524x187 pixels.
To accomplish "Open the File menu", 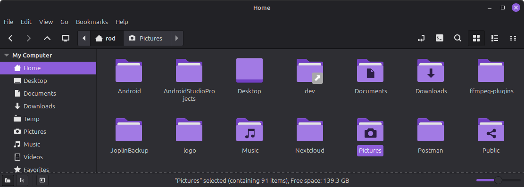I will click(x=8, y=22).
